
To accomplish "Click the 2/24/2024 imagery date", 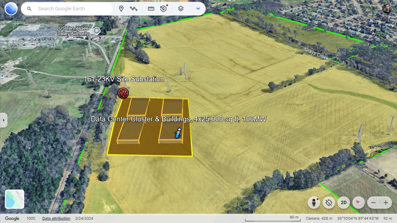I will click(x=84, y=219).
